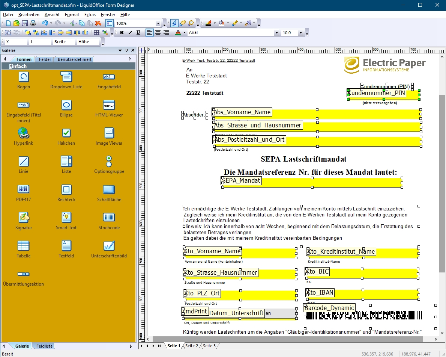The width and height of the screenshot is (446, 357).
Task: Expand the undo history dropdown arrow
Action: [x=51, y=23]
